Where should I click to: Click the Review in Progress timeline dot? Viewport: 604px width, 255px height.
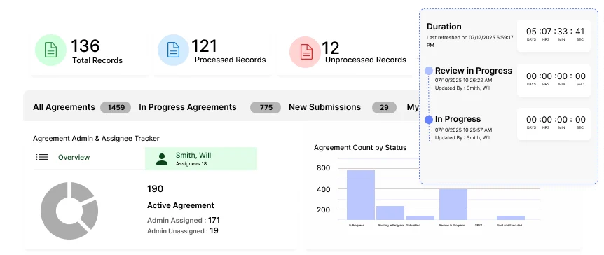tap(428, 71)
